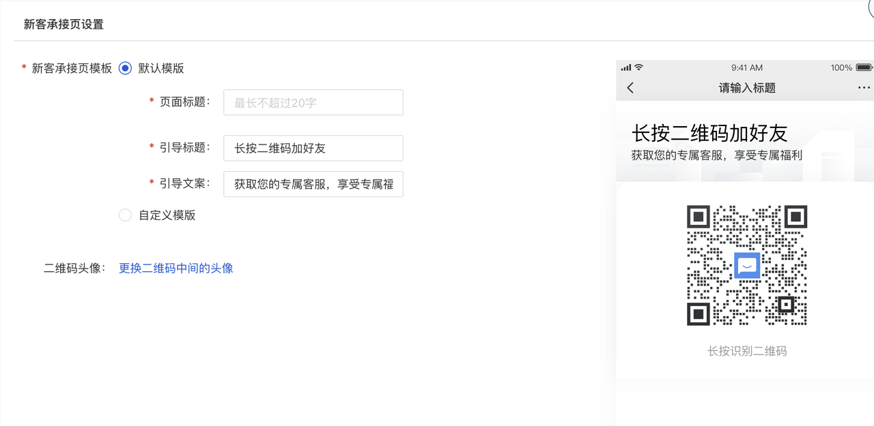
Task: Click the 长按二维码加好友 preview heading
Action: coord(709,133)
